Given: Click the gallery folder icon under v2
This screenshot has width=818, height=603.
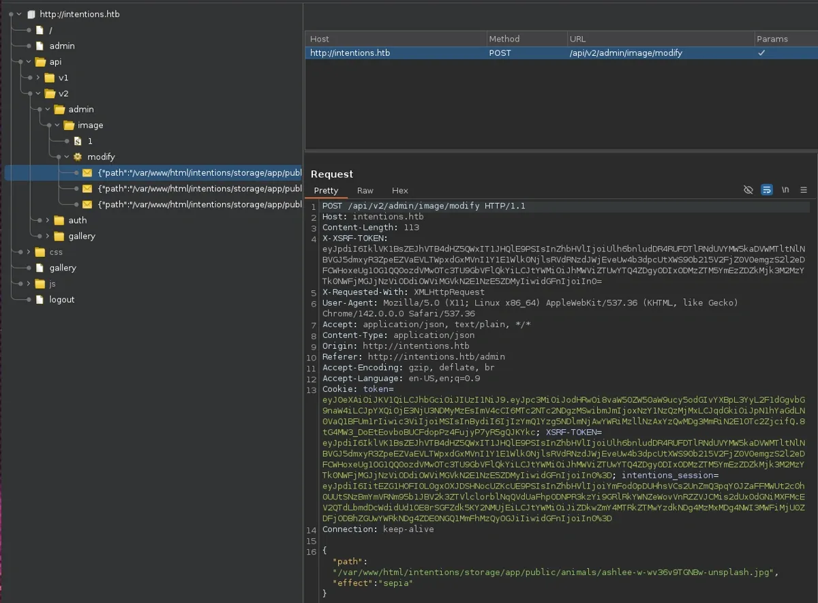Looking at the screenshot, I should pyautogui.click(x=59, y=236).
